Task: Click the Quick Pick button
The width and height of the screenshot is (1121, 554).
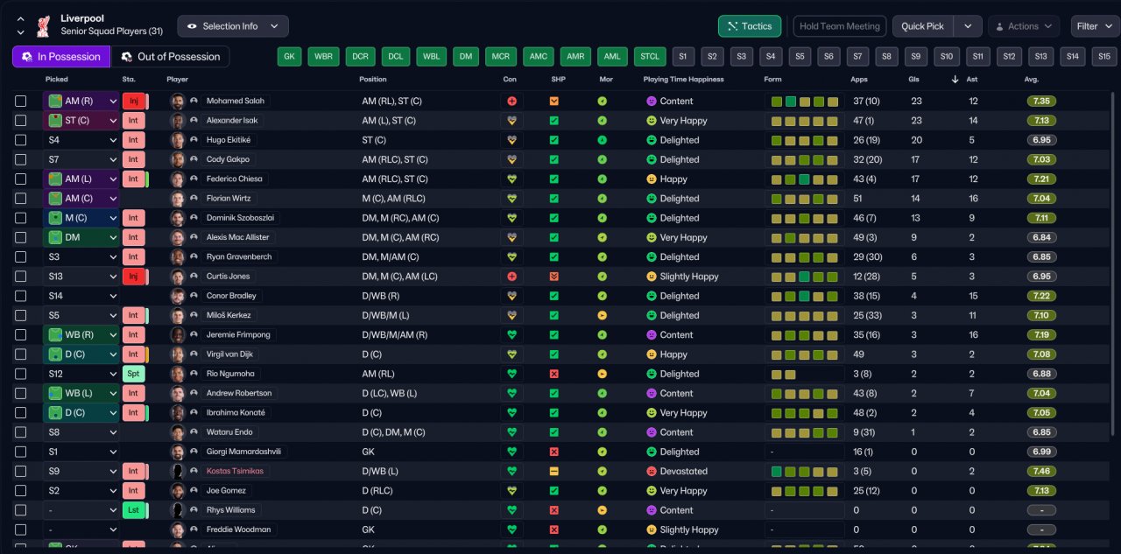Action: point(923,26)
